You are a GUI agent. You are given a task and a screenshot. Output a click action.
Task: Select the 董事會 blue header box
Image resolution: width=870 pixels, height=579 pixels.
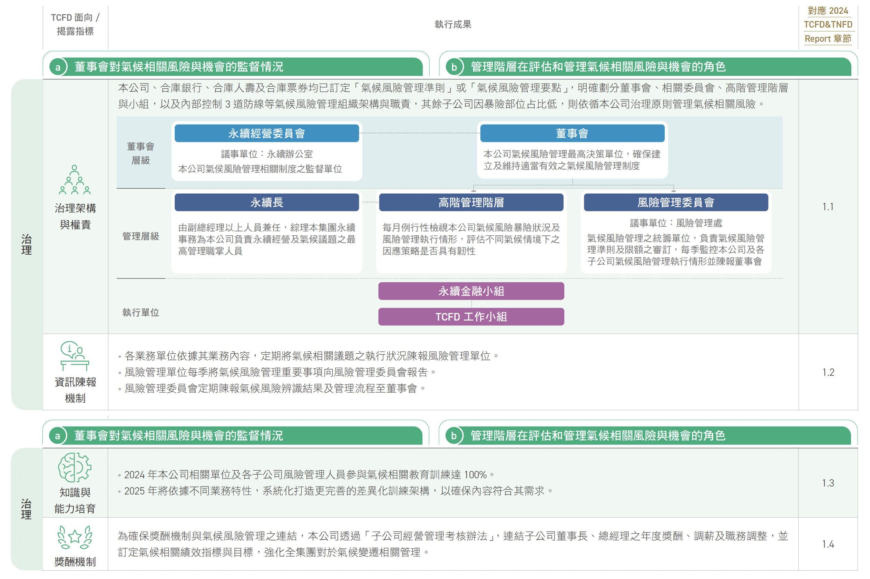[572, 133]
